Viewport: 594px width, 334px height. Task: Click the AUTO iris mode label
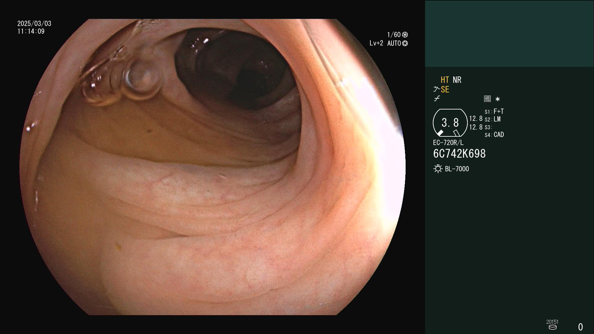pyautogui.click(x=394, y=44)
